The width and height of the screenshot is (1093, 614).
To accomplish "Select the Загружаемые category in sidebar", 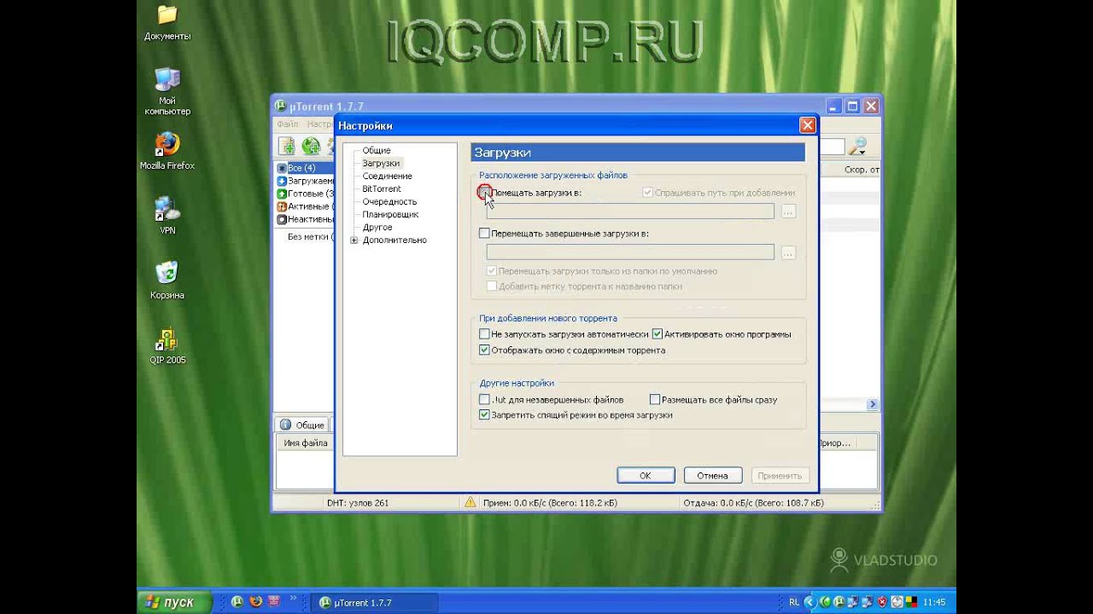I will 305,181.
